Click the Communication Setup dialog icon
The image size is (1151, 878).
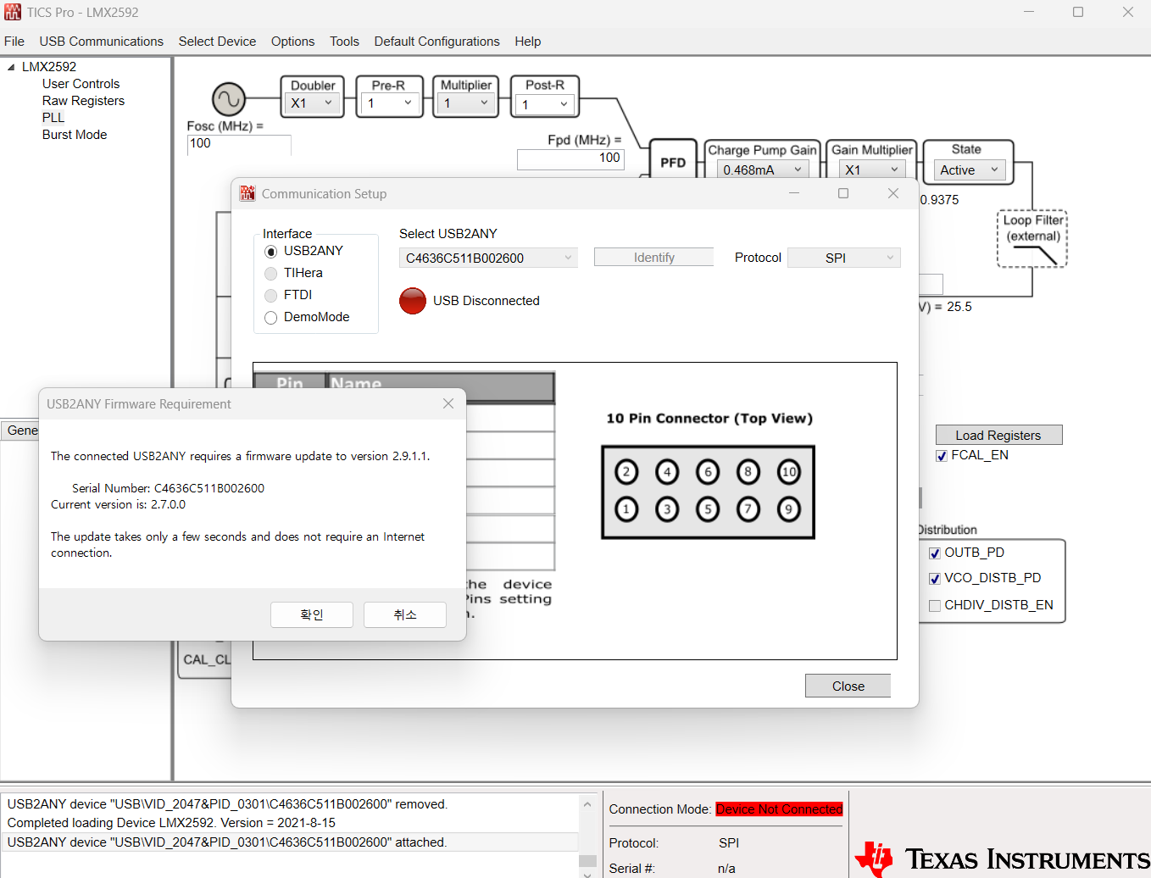pos(247,193)
